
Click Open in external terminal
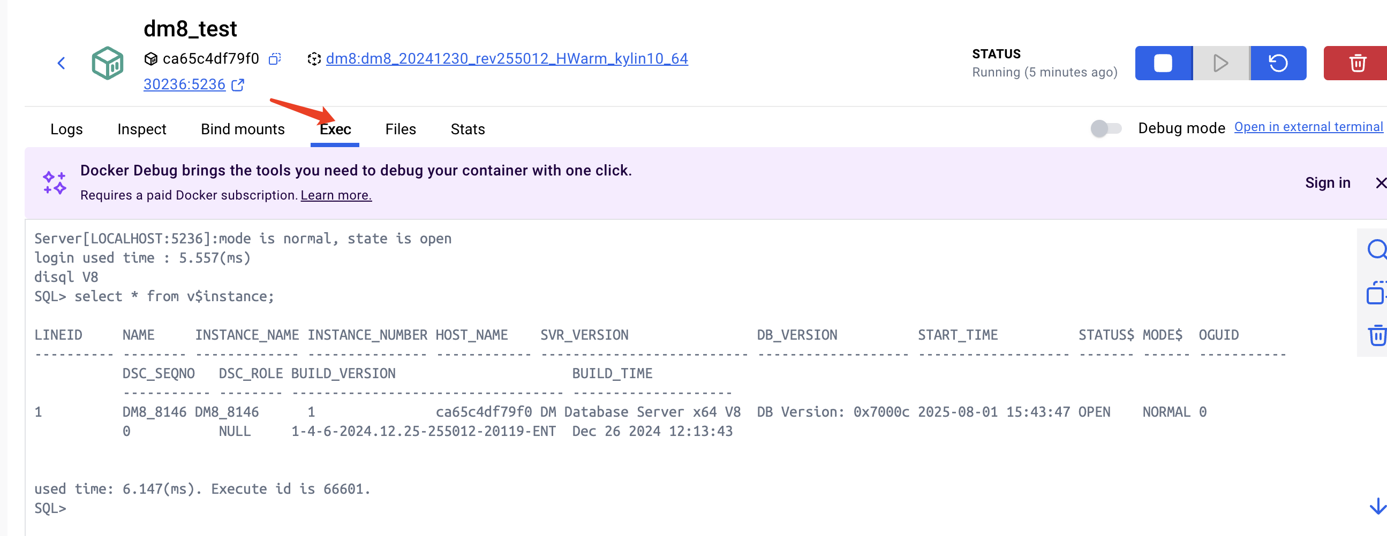pos(1308,127)
